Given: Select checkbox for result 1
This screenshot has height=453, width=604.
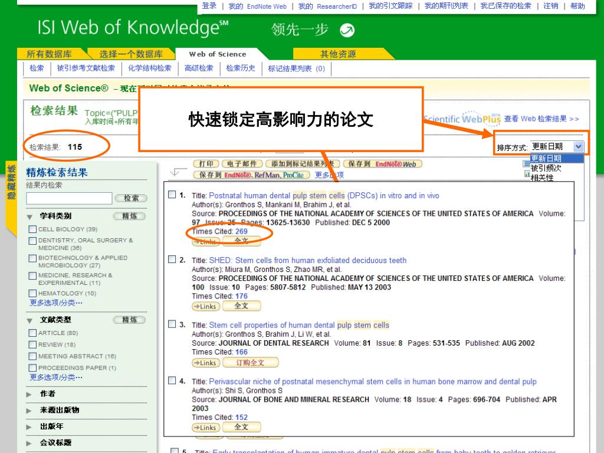Looking at the screenshot, I should 172,195.
